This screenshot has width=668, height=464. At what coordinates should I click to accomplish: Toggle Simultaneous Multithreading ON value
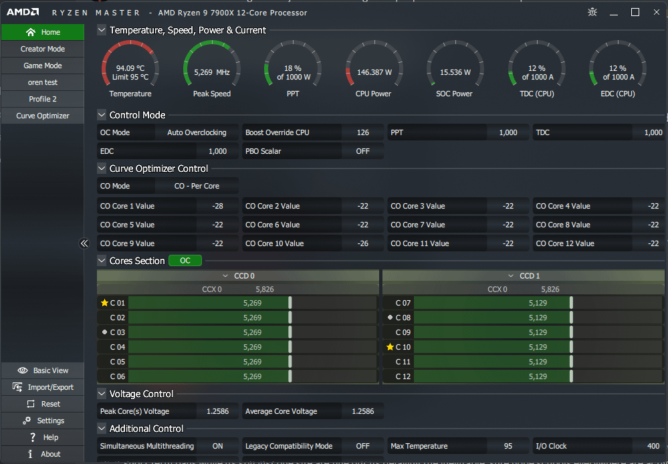click(217, 446)
